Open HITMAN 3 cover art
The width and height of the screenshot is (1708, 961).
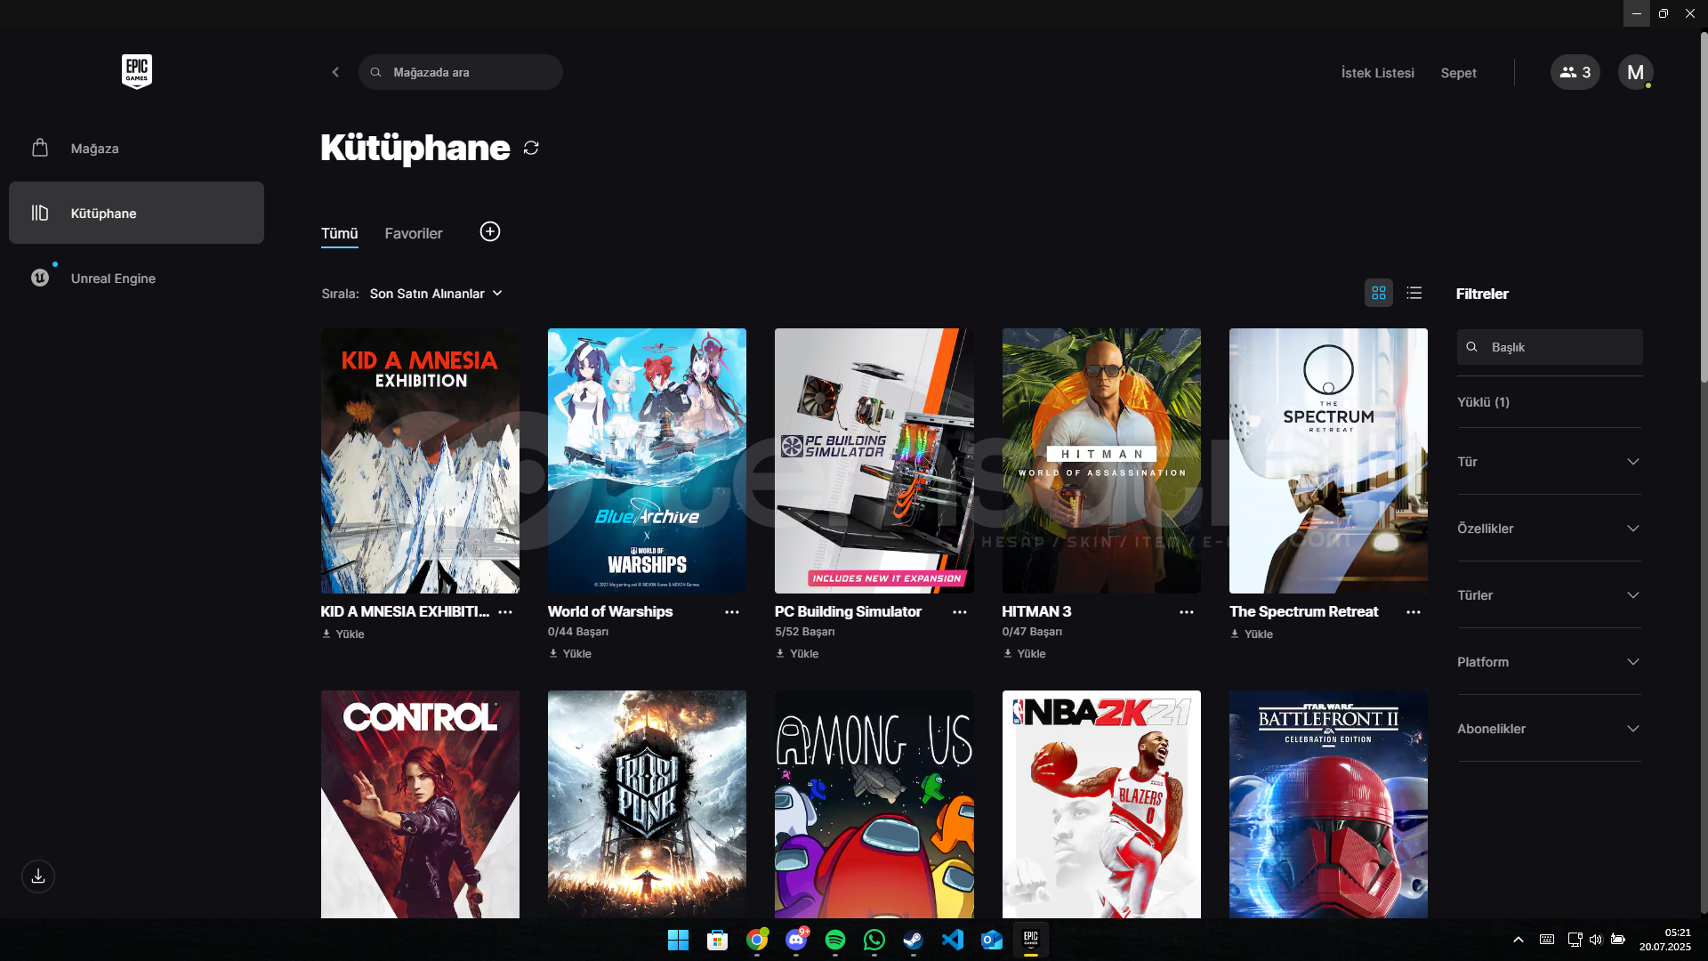point(1101,461)
